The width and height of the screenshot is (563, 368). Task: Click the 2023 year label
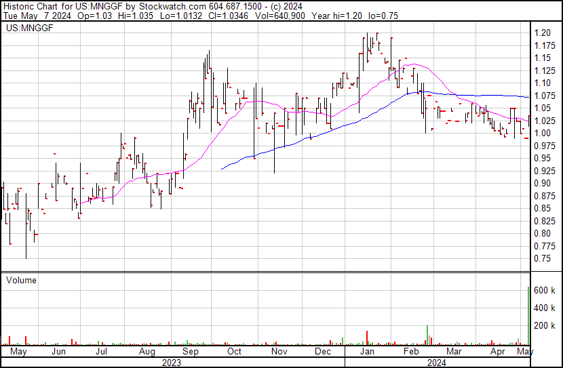pyautogui.click(x=171, y=363)
